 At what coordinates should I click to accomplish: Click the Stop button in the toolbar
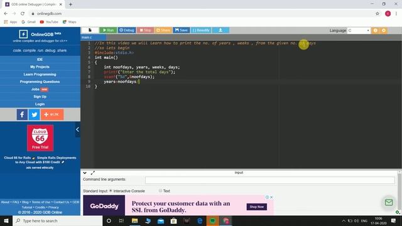(x=145, y=30)
